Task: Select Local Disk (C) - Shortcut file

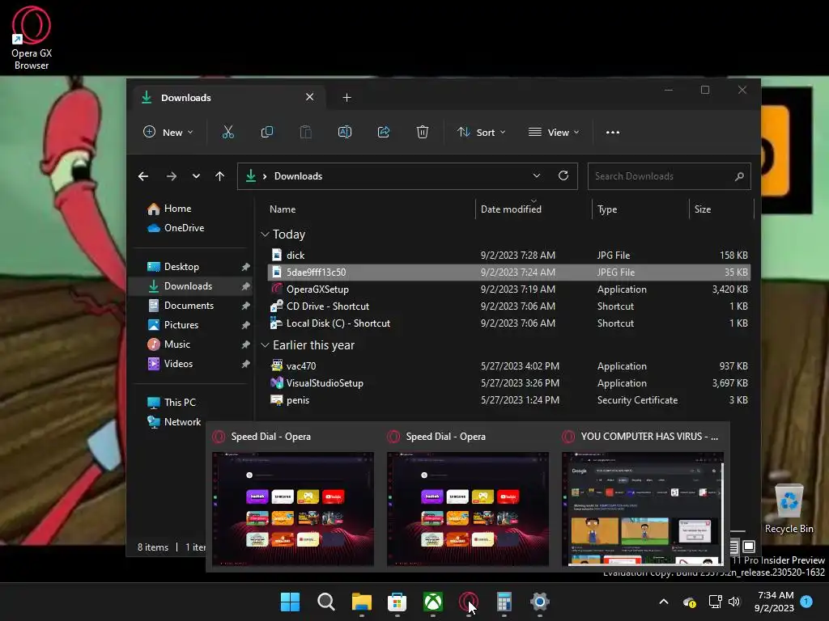Action: click(508, 323)
